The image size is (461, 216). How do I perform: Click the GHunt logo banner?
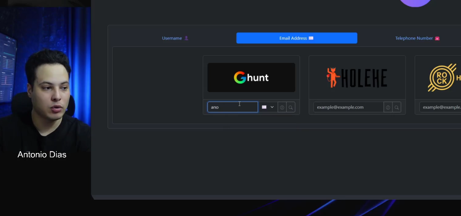pos(251,78)
